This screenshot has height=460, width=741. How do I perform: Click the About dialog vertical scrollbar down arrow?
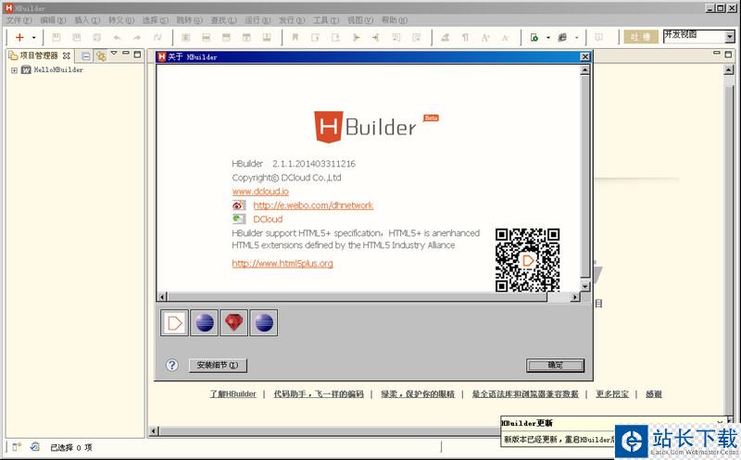coord(585,287)
